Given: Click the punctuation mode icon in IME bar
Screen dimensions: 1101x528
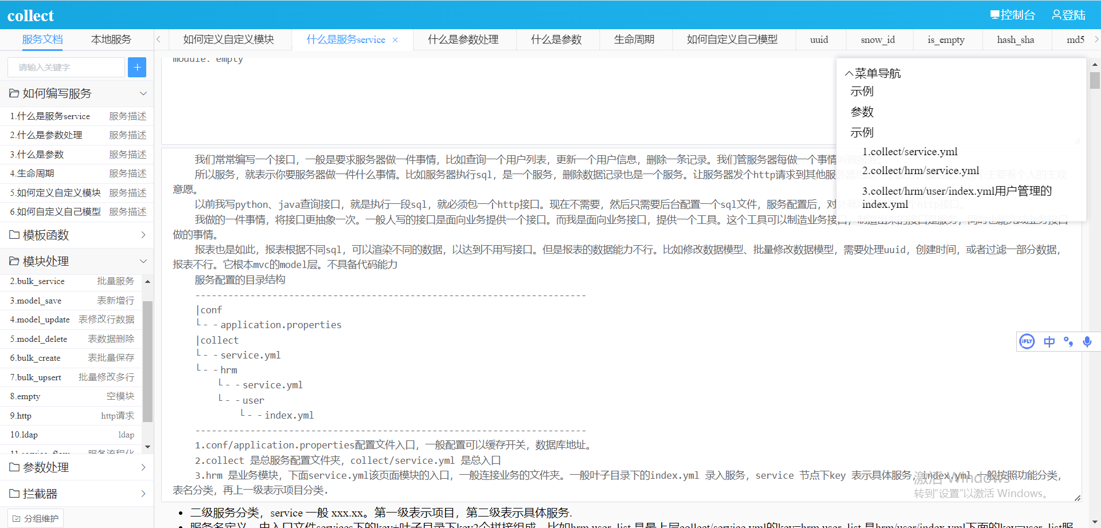Looking at the screenshot, I should pos(1068,342).
